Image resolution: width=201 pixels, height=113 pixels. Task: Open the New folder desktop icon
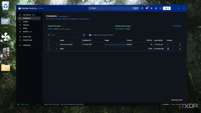point(5,69)
